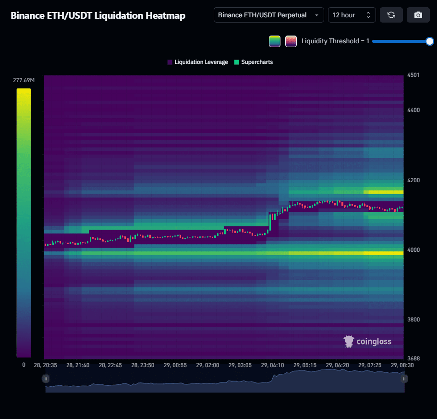Click the left handle of time range navigator
The height and width of the screenshot is (419, 437).
point(46,379)
